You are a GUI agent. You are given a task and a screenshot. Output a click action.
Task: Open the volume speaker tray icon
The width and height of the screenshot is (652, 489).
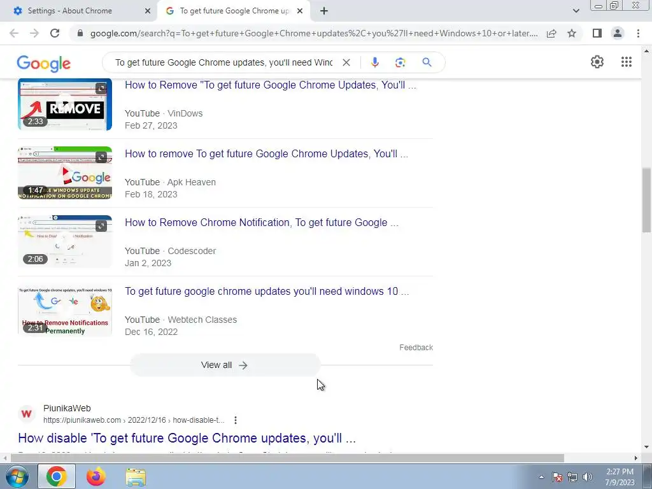click(588, 477)
